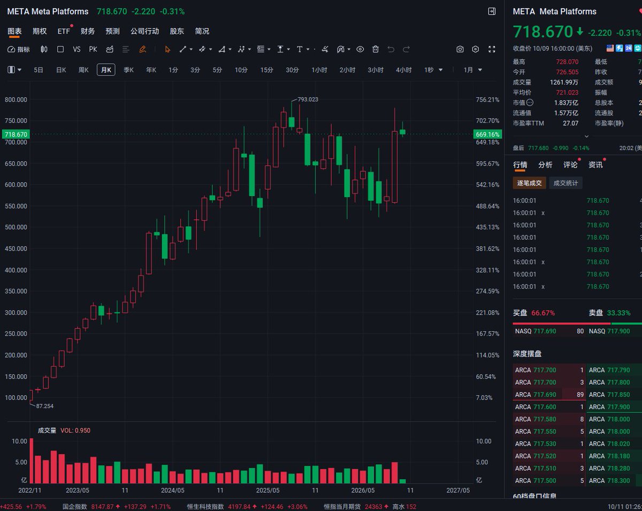This screenshot has width=642, height=511.
Task: Click the 793.023 high price marker
Action: 308,99
